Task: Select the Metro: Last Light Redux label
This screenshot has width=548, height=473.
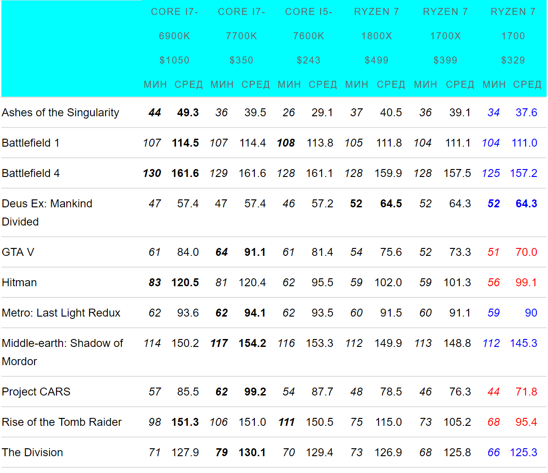Action: (x=61, y=313)
